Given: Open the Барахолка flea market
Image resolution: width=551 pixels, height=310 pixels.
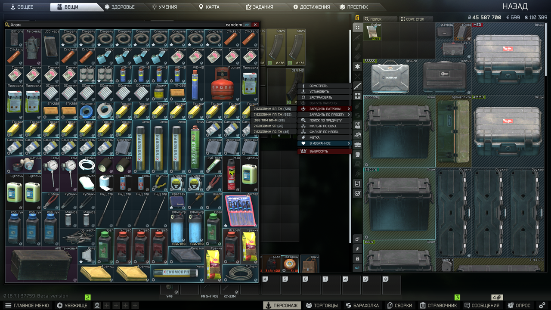Looking at the screenshot, I should [362, 305].
